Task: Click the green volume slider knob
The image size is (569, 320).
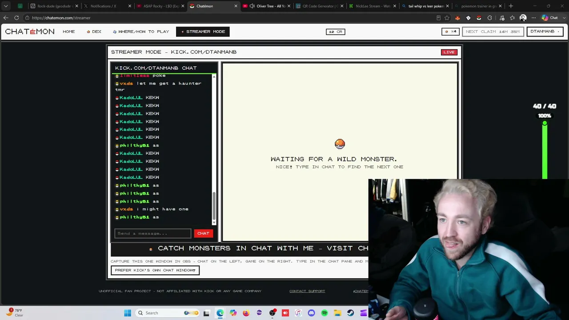Action: tap(545, 123)
